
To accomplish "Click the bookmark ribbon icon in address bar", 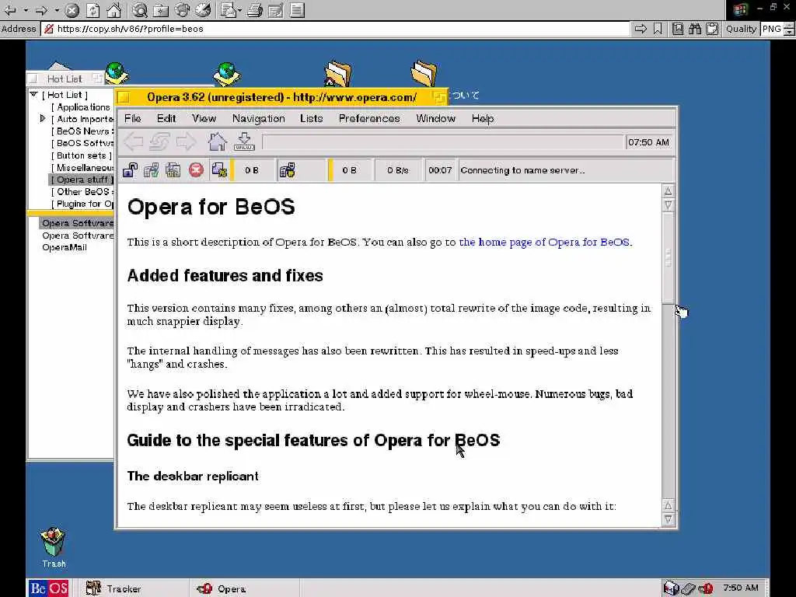I will (658, 29).
